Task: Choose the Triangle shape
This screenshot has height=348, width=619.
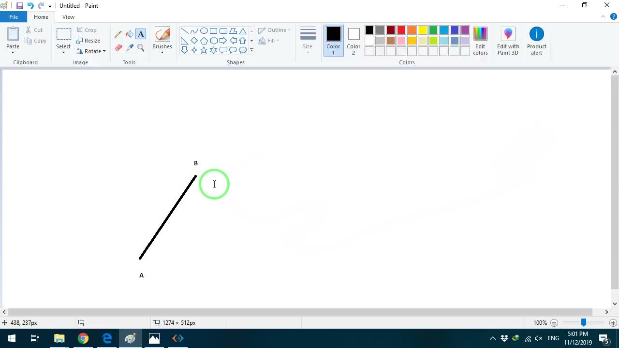Action: click(242, 31)
